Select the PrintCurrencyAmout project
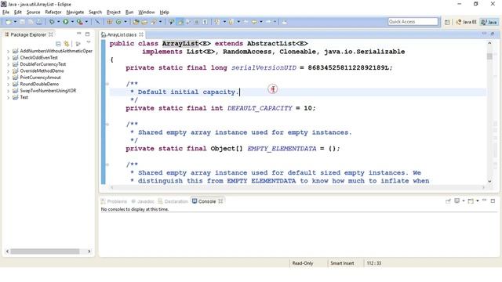The width and height of the screenshot is (502, 282). [40, 78]
